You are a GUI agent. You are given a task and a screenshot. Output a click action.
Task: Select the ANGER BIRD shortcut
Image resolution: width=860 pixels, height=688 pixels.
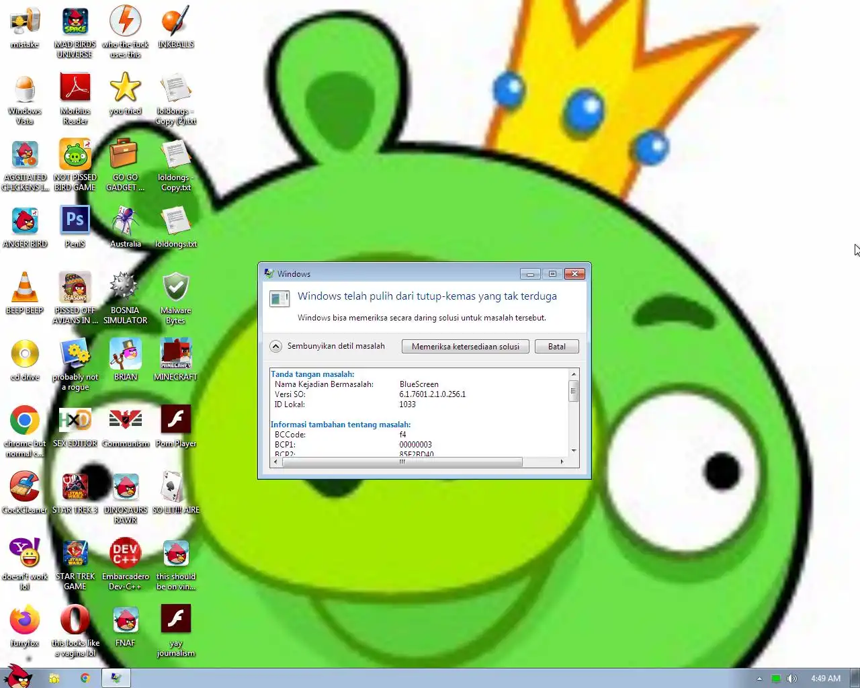coord(25,226)
